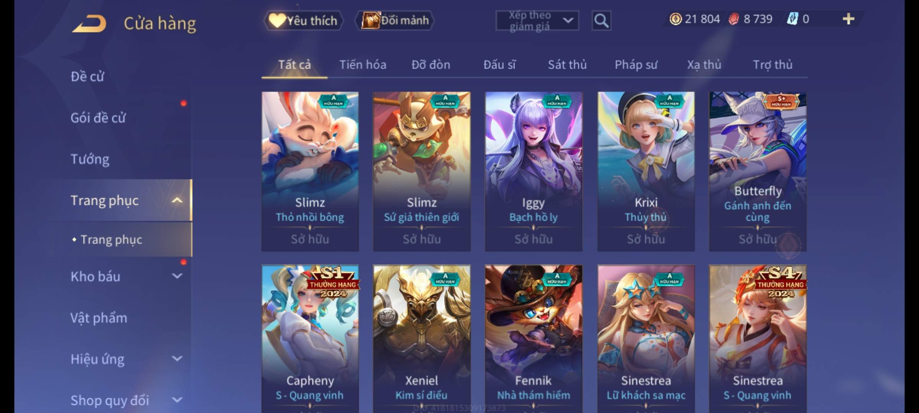
Task: Open Đổi mảnh fragment exchange
Action: [395, 21]
